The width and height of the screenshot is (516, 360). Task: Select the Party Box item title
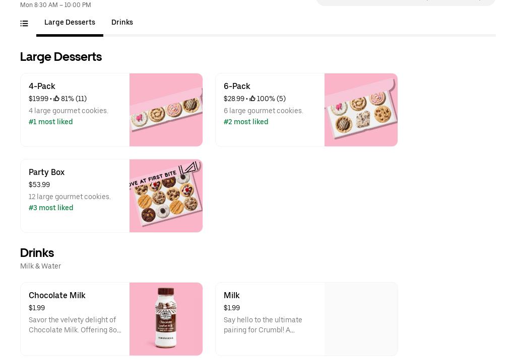[x=46, y=172]
